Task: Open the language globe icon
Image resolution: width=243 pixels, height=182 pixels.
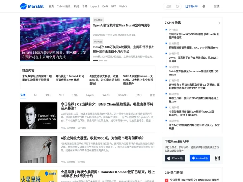Action: coord(204,6)
